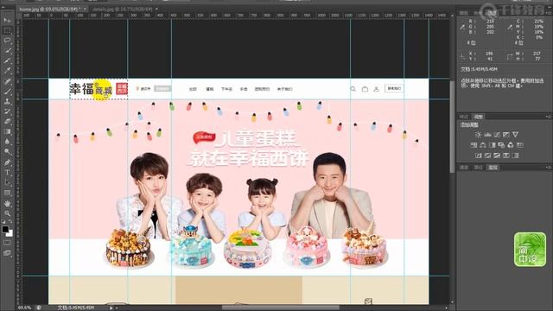
Task: Select the Rectangle shape tool
Action: pos(7,193)
